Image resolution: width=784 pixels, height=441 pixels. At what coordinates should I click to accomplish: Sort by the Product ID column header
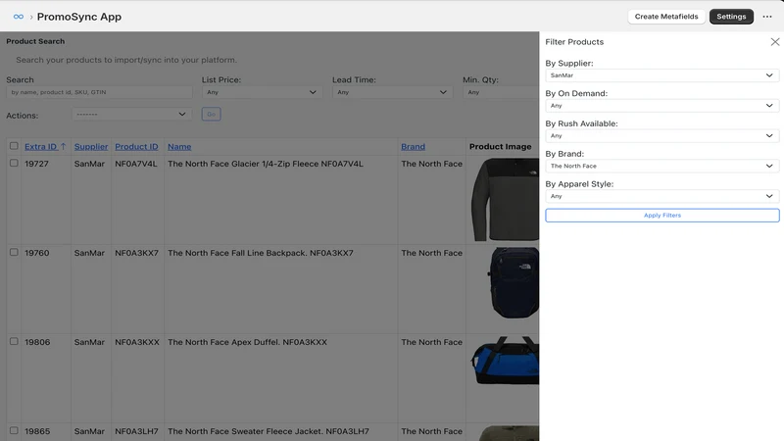point(136,146)
